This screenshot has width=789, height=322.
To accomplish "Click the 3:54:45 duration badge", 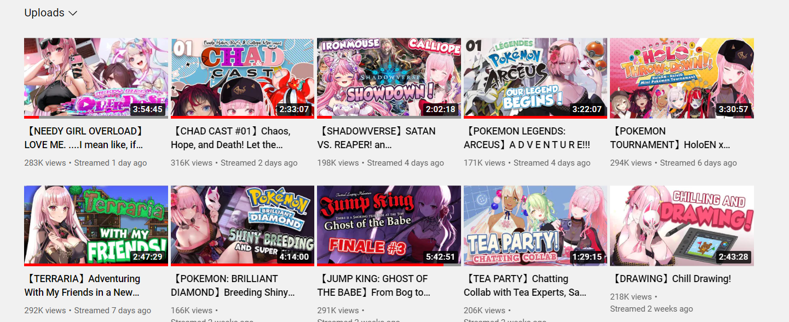I will (x=147, y=109).
